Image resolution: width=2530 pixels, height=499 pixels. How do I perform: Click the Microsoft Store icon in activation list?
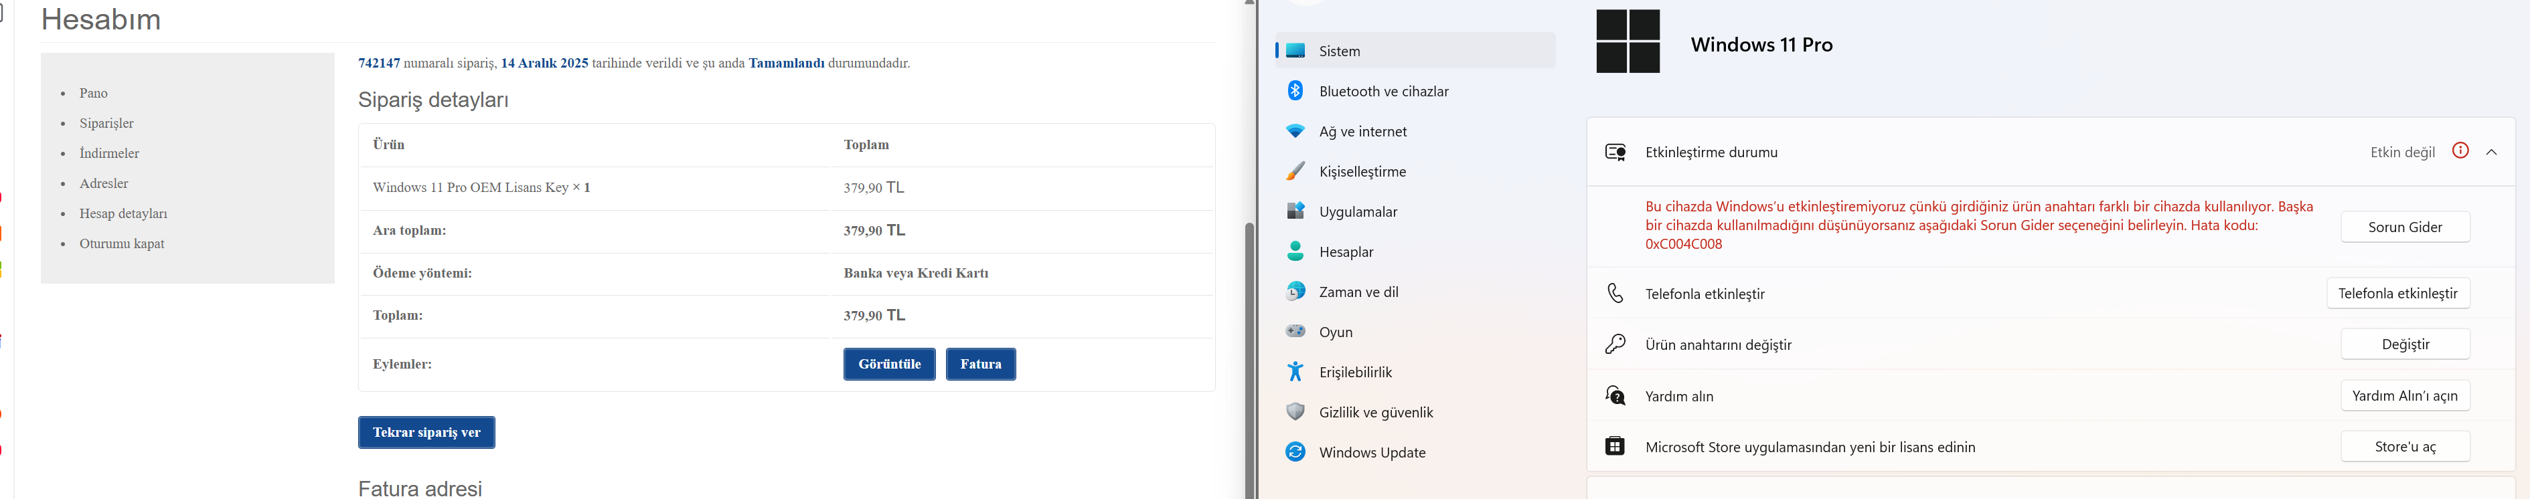click(1615, 446)
